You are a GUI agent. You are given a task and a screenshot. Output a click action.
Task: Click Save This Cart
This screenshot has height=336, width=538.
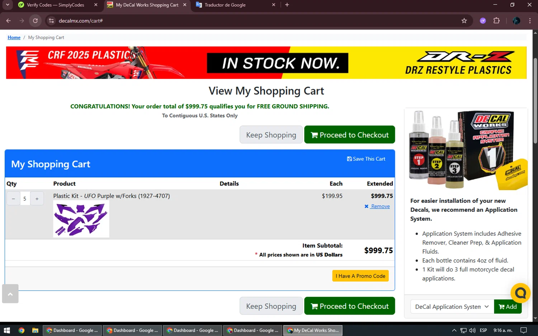click(x=366, y=159)
